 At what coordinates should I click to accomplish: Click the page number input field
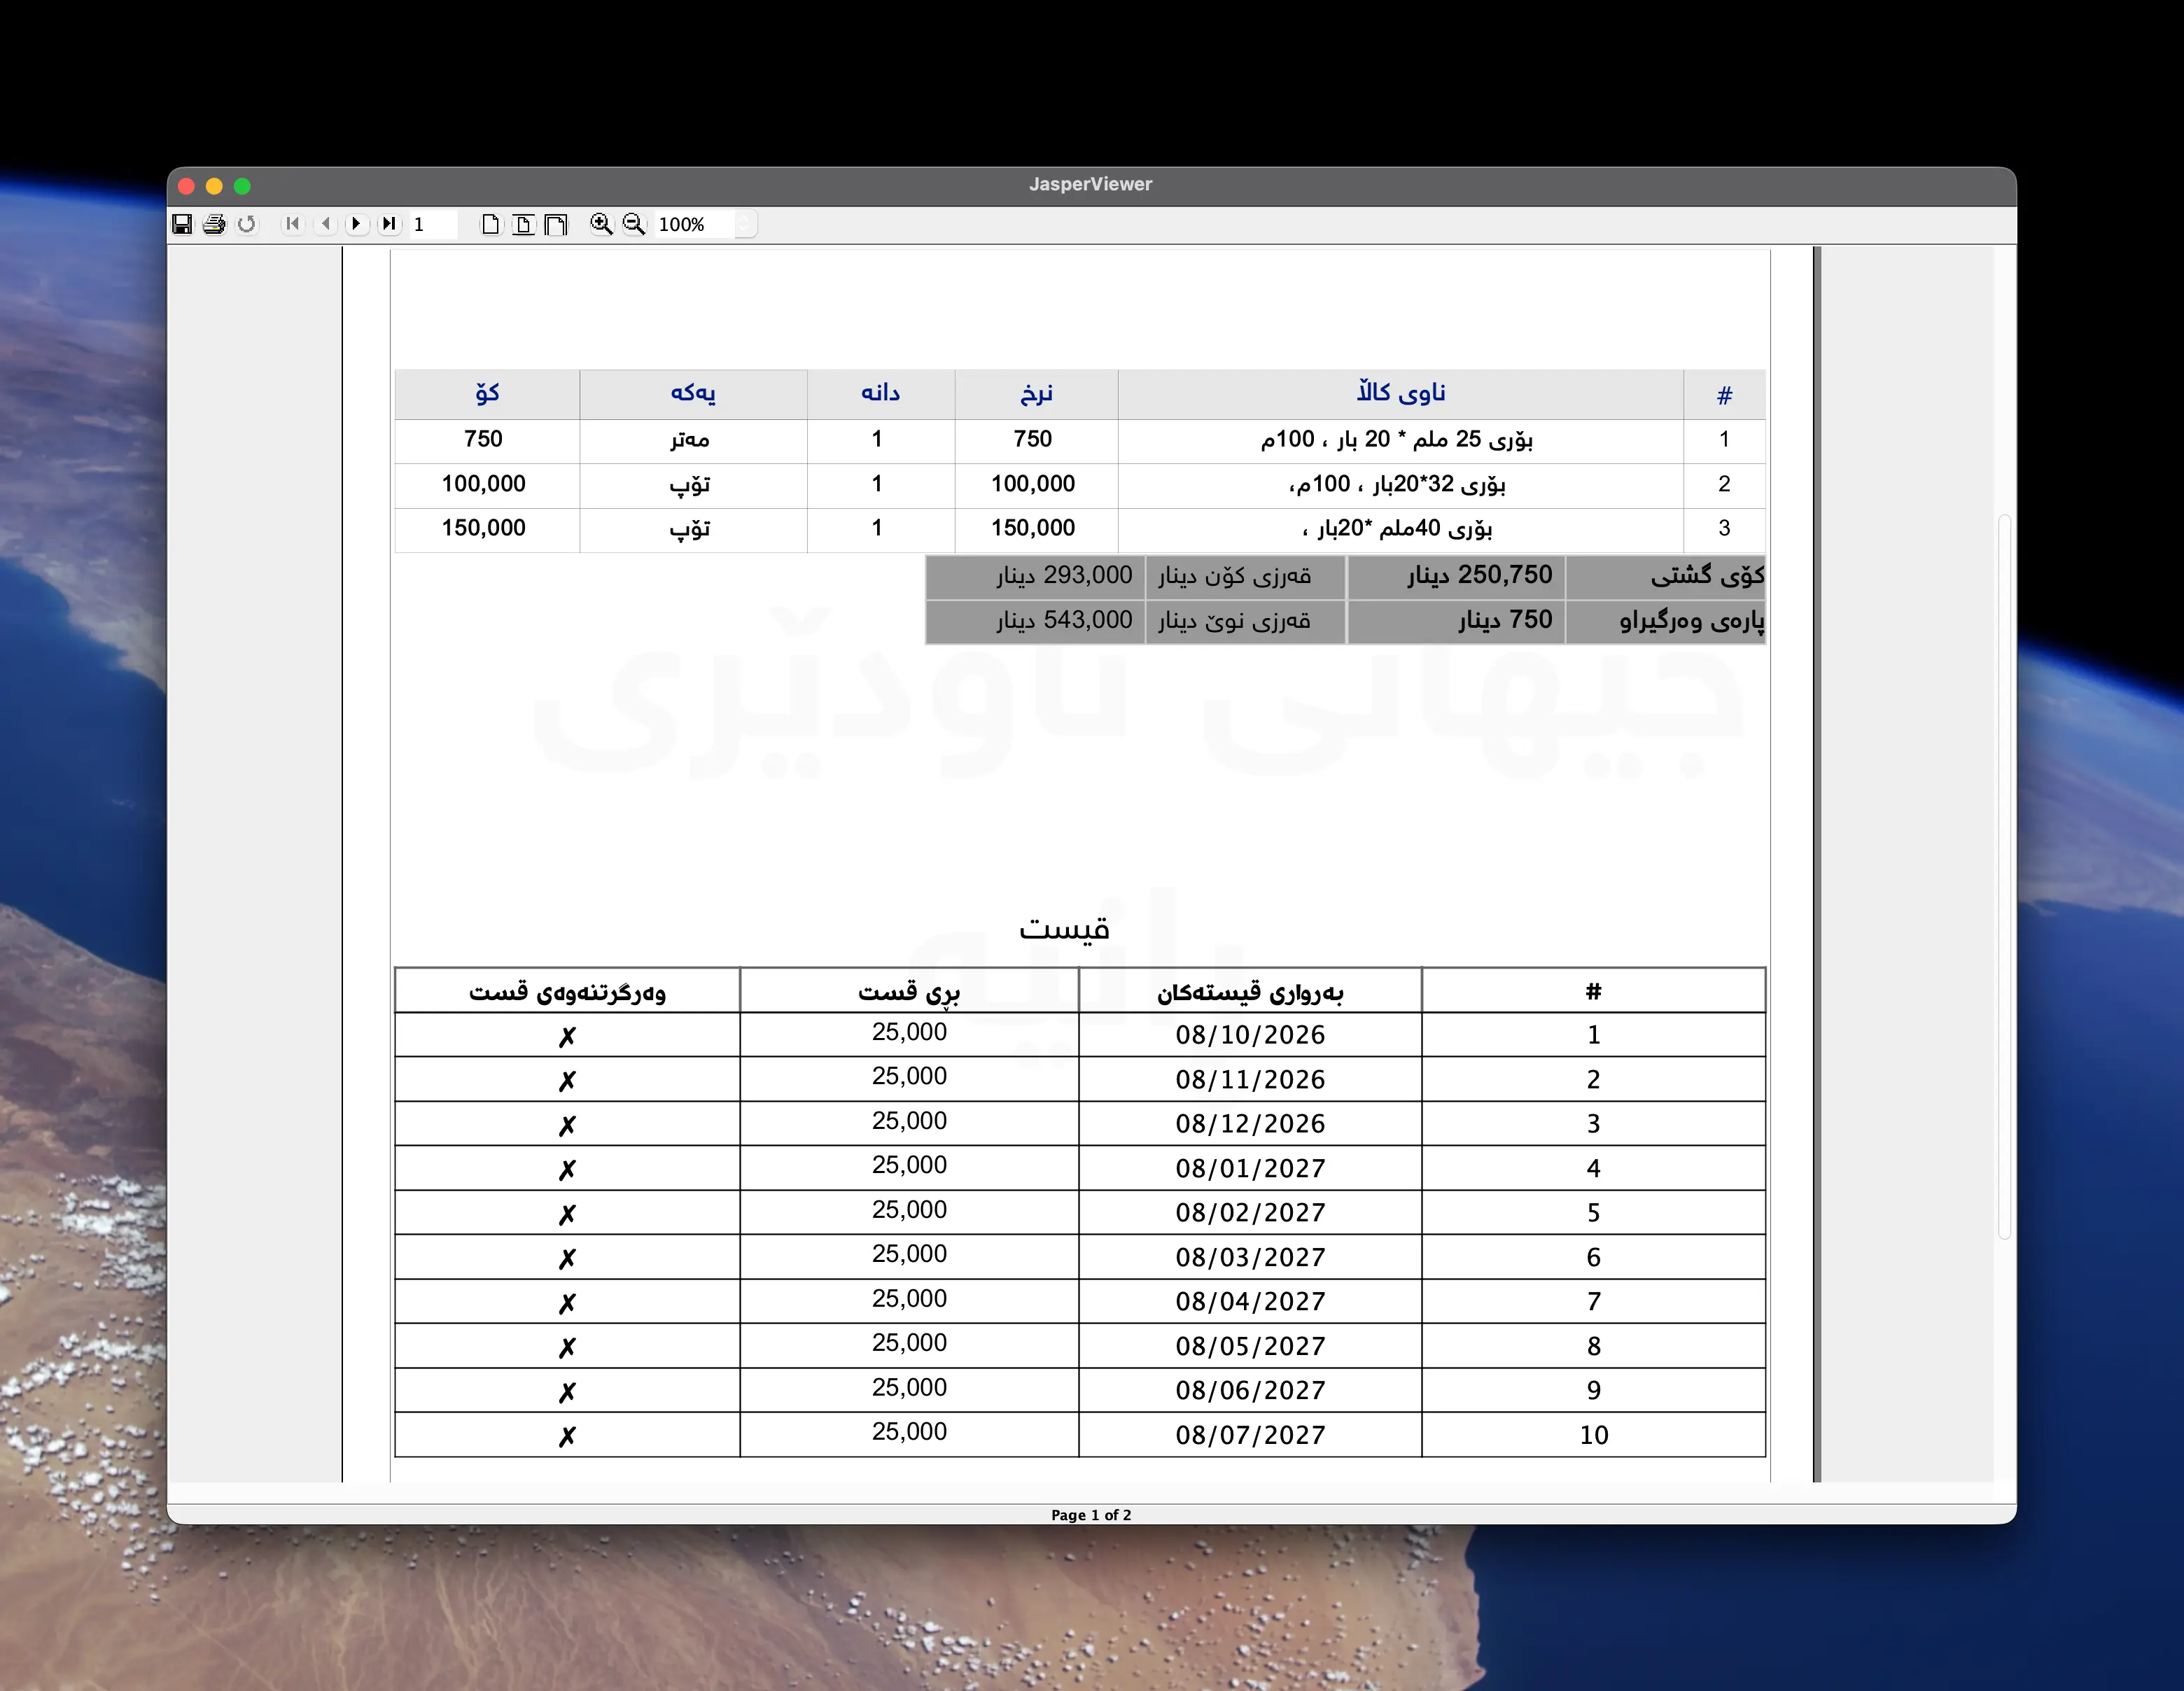(433, 224)
